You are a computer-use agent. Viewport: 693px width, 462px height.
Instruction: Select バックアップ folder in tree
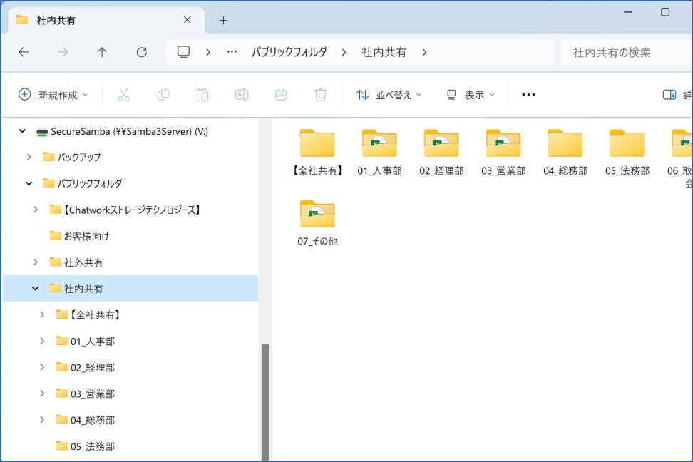[x=78, y=157]
